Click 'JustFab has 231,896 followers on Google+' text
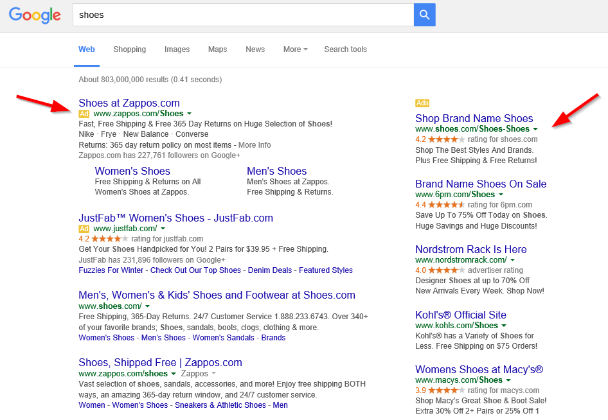Screen dimensions: 608x420 (152, 259)
